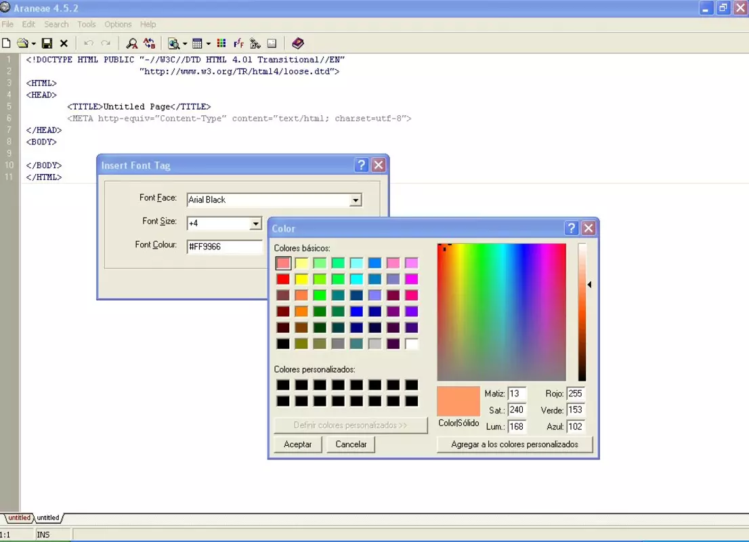Viewport: 749px width, 542px height.
Task: Click the Open file folder icon
Action: 22,43
